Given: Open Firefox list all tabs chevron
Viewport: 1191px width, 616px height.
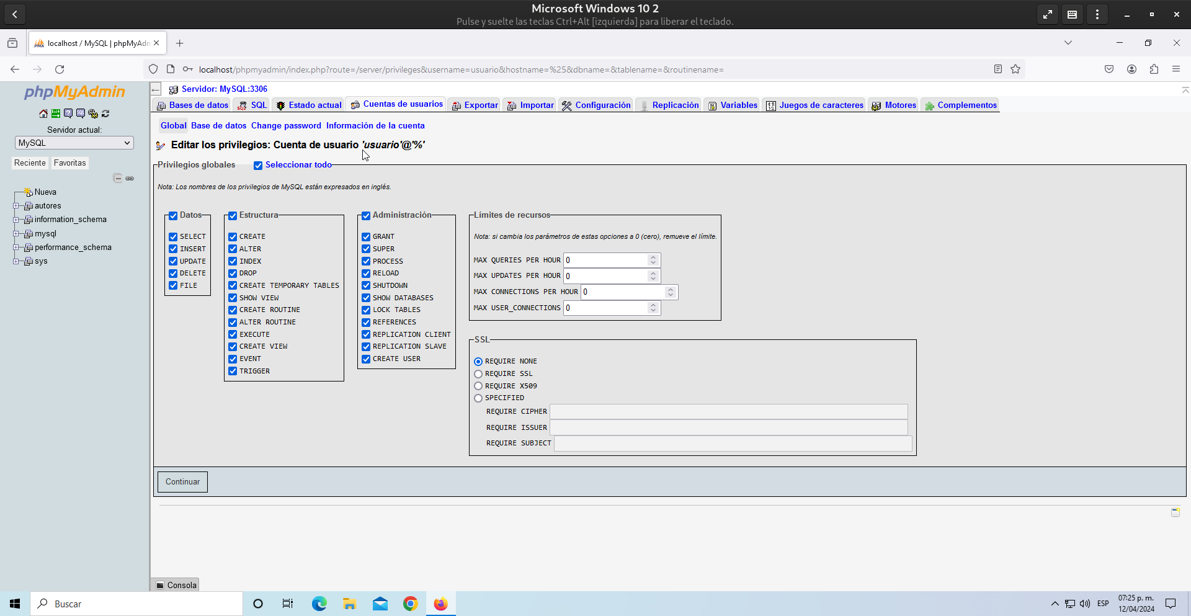Looking at the screenshot, I should point(1068,43).
